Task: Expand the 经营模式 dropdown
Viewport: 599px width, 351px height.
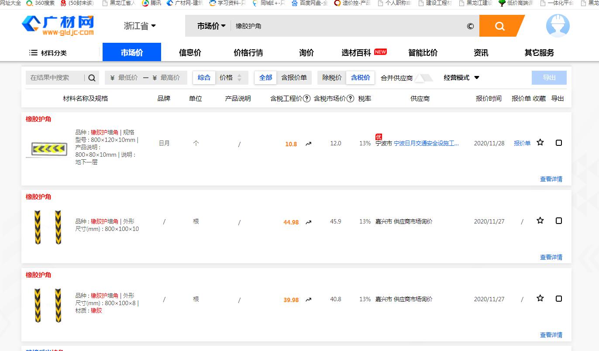Action: [461, 78]
